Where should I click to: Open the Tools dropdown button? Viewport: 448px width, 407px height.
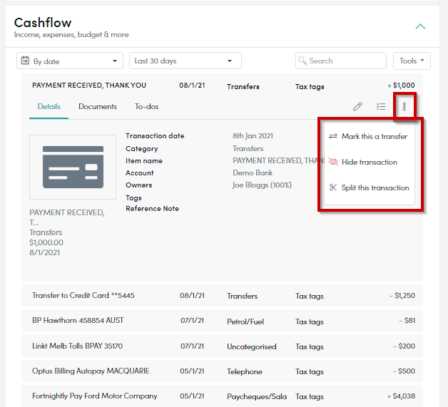pyautogui.click(x=412, y=61)
